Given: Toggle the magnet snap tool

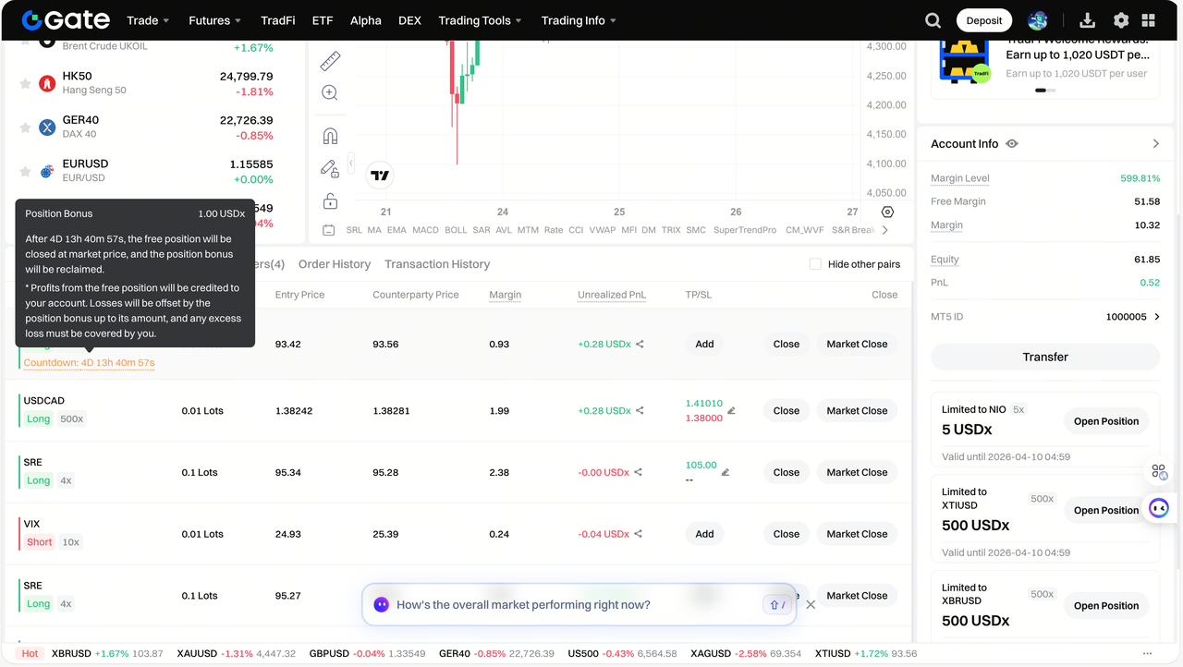Looking at the screenshot, I should 330,137.
